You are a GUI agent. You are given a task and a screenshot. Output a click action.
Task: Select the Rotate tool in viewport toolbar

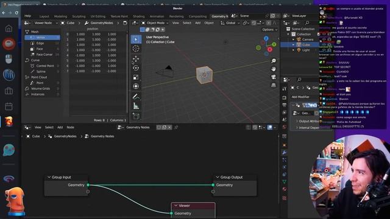tap(136, 68)
